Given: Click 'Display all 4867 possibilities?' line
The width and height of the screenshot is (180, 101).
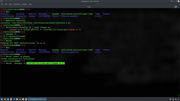Looking at the screenshot, I should (23, 43).
